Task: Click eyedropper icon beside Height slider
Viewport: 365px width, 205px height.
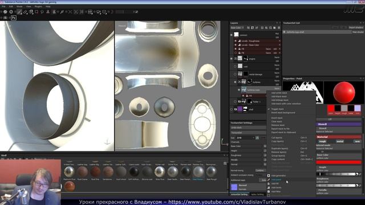Action: coord(360,174)
